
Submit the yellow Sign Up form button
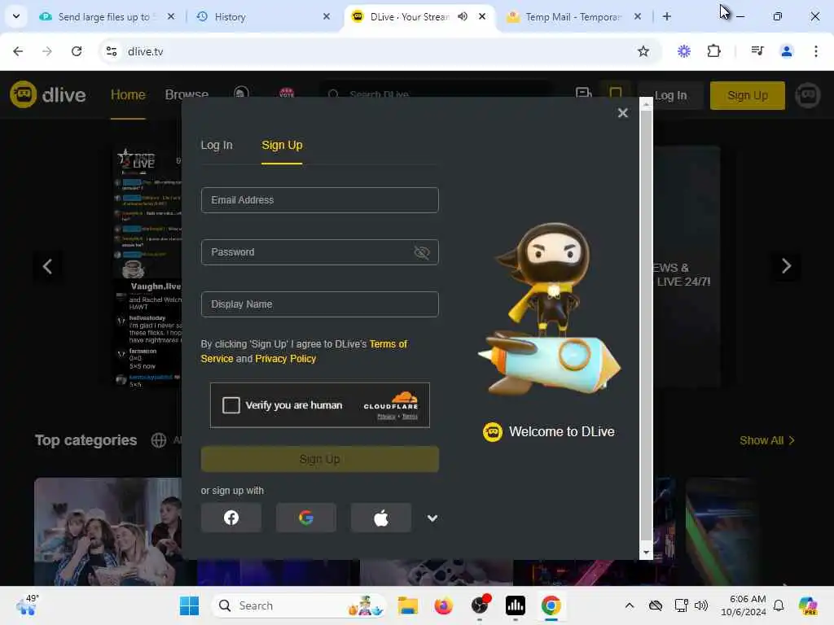coord(319,459)
